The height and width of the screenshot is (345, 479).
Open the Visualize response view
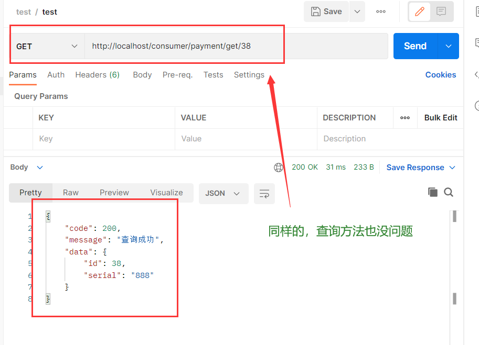pyautogui.click(x=166, y=193)
